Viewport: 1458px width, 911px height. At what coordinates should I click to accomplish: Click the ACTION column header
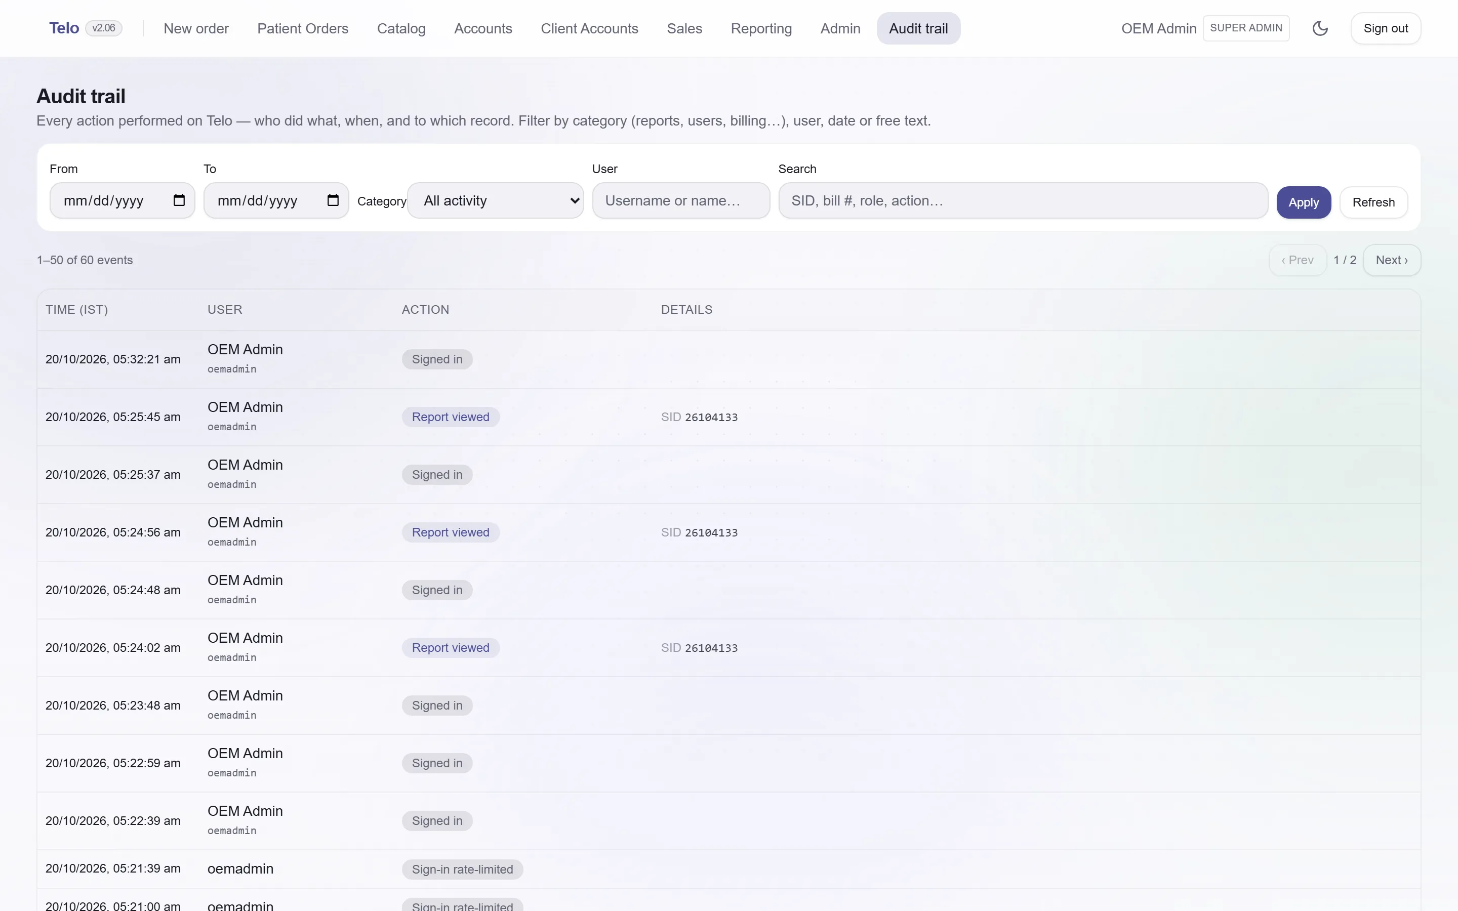425,310
